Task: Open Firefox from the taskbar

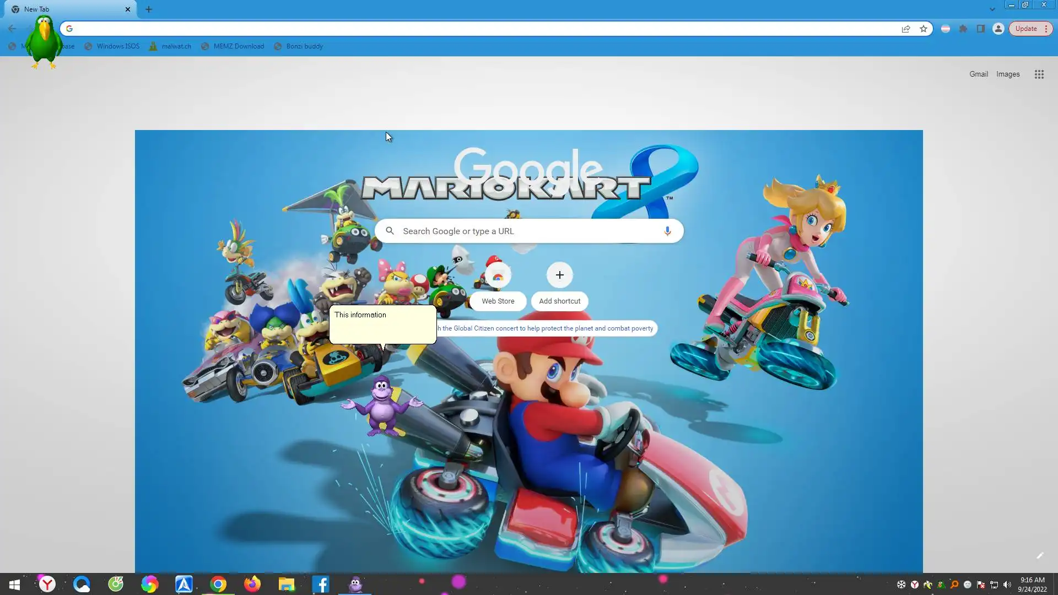Action: (252, 584)
